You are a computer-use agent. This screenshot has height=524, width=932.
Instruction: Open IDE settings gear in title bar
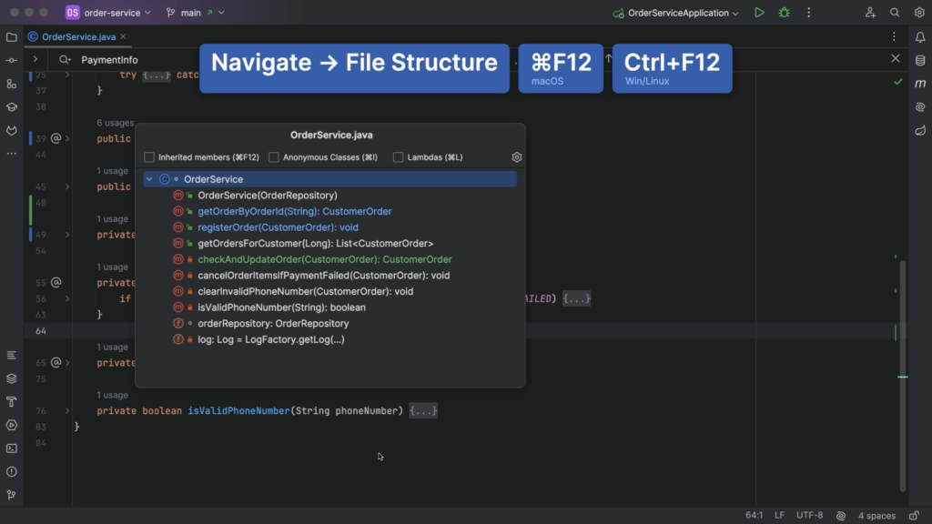pyautogui.click(x=919, y=13)
